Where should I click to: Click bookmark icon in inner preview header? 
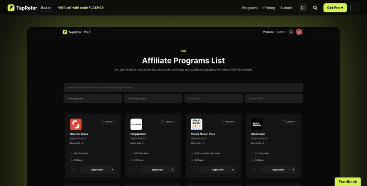pyautogui.click(x=291, y=32)
